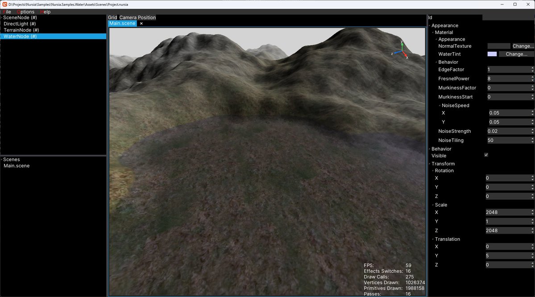Toggle the Visible checkbox under Behavior

[485, 155]
